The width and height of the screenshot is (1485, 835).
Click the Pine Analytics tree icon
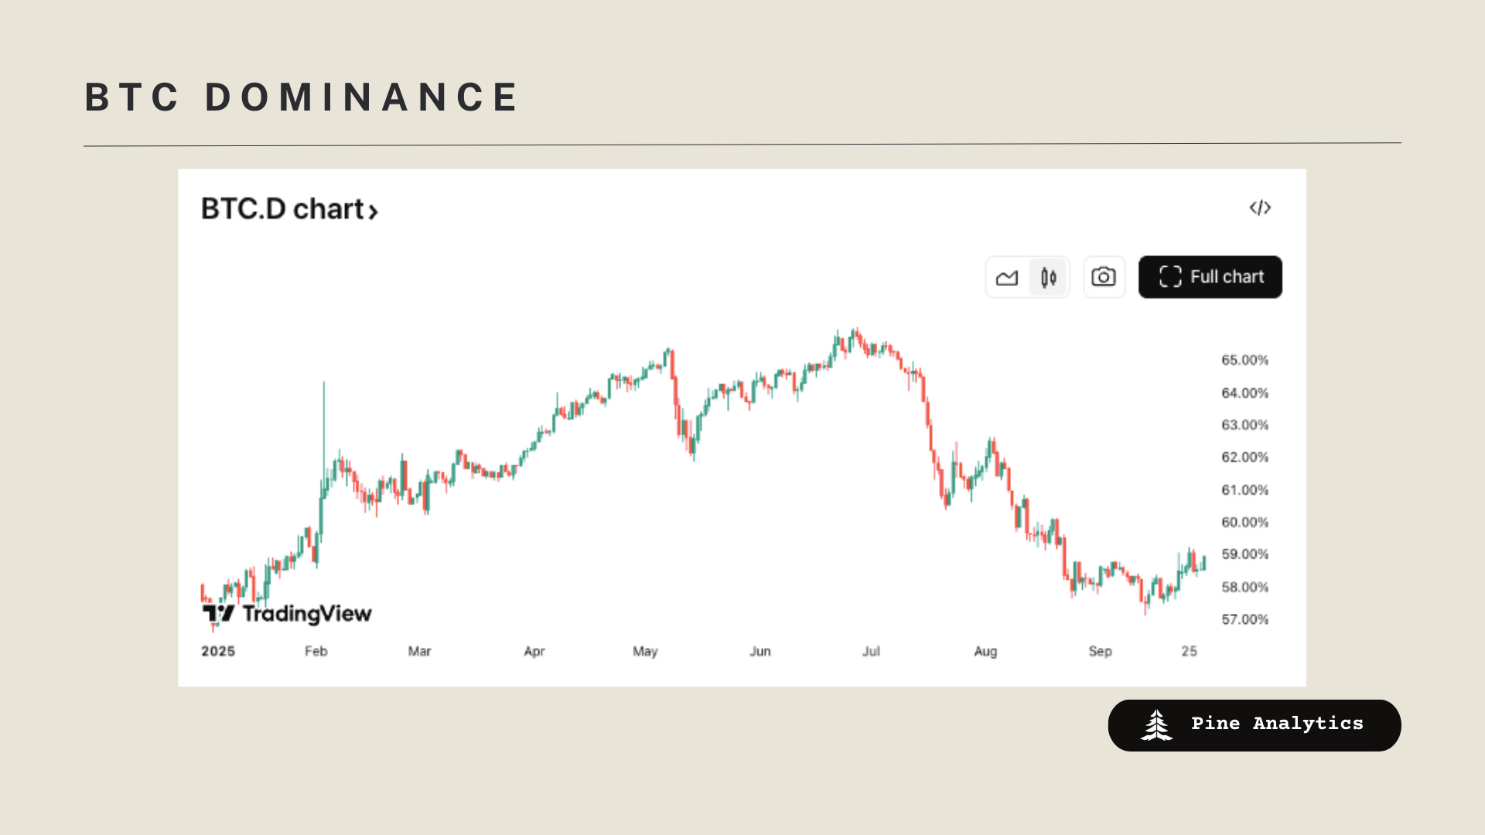pos(1156,725)
